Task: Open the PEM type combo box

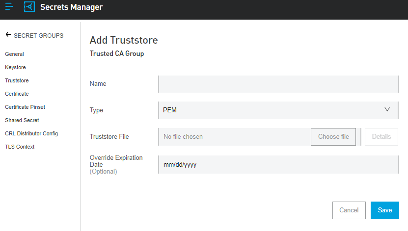Action: pyautogui.click(x=278, y=110)
